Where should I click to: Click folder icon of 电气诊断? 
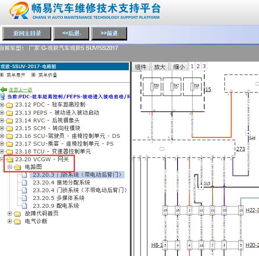click(18, 222)
